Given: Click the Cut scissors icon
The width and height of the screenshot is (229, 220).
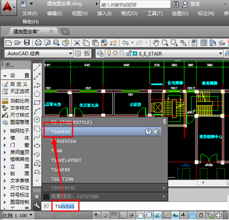Looking at the screenshot, I should coord(77,42).
